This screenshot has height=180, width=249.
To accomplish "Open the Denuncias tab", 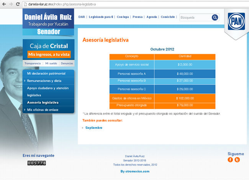I will [x=67, y=63].
